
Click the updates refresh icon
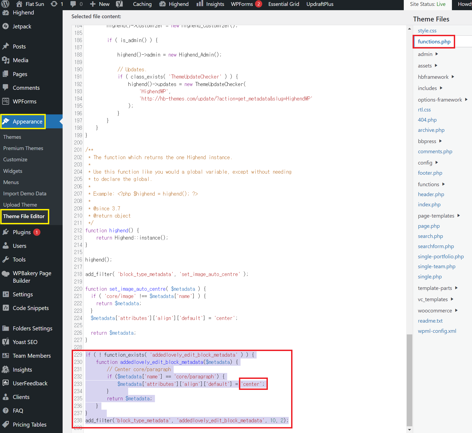pos(54,4)
